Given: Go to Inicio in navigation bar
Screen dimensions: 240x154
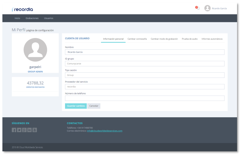Looking at the screenshot, I should point(17,18).
